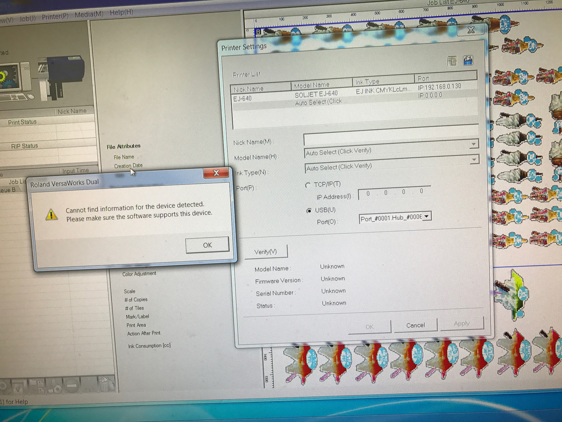Viewport: 562px width, 422px height.
Task: Open the Printer menu
Action: [x=55, y=17]
